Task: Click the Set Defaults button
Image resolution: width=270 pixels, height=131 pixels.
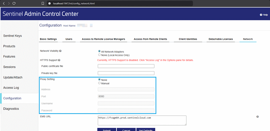Action: coord(146,130)
